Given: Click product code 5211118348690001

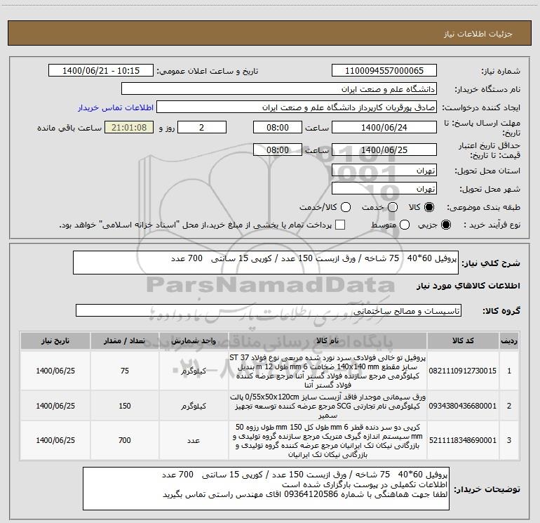Looking at the screenshot, I should pos(463,440).
